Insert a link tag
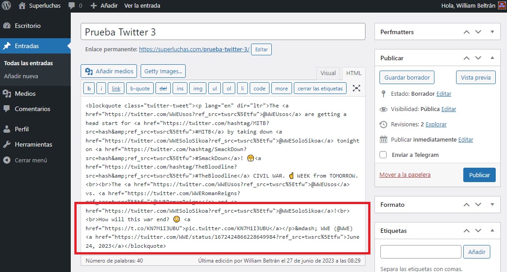507x272 pixels. click(x=116, y=89)
